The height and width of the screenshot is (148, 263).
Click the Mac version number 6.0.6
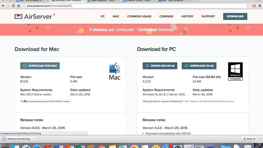[x=24, y=81]
